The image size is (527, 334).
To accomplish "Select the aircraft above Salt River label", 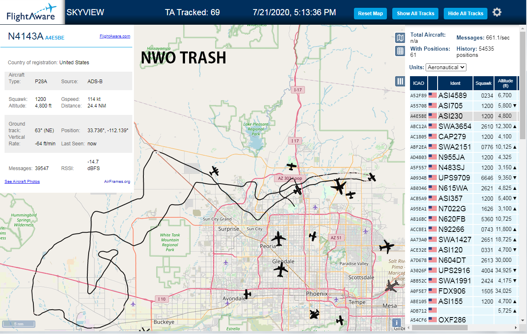I will tap(386, 247).
